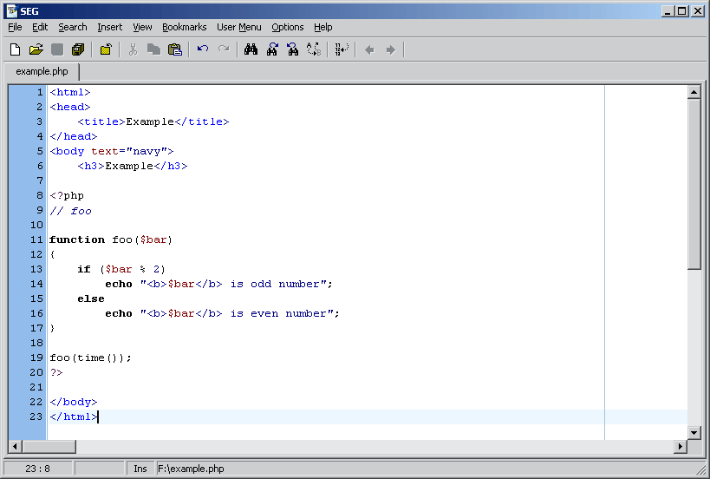Click the title Example line
710x479 pixels.
(x=153, y=121)
